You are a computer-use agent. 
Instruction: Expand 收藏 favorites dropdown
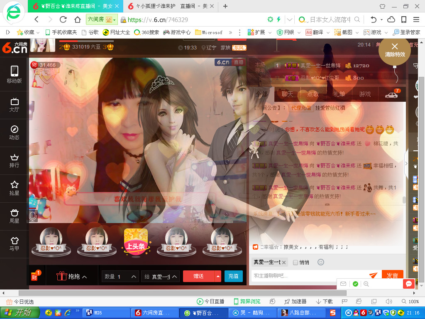pyautogui.click(x=38, y=32)
